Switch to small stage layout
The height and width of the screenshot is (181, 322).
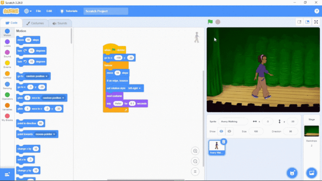(x=299, y=22)
